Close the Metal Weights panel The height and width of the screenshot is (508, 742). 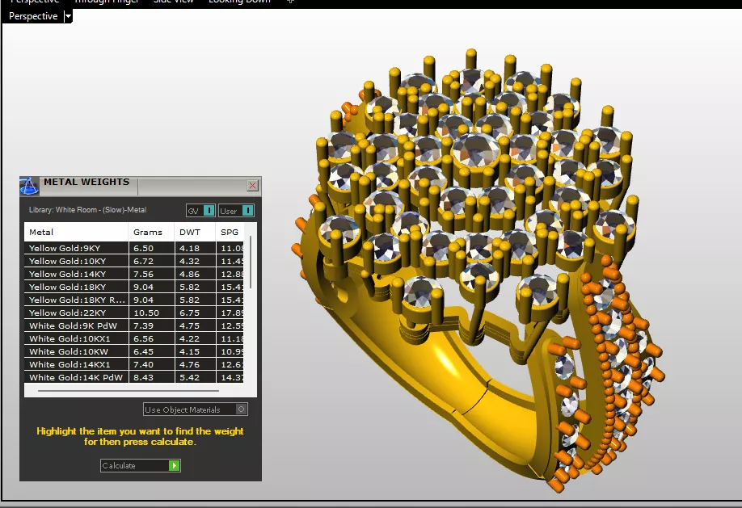pos(253,186)
